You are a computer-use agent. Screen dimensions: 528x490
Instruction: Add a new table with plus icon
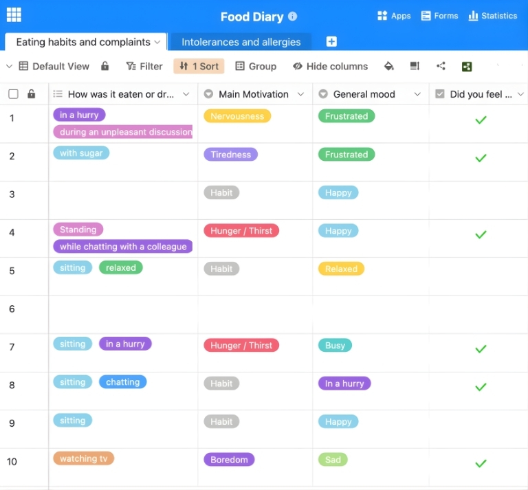[331, 42]
